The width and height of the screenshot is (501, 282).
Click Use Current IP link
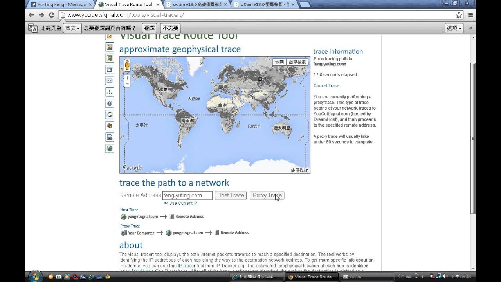coord(183,203)
